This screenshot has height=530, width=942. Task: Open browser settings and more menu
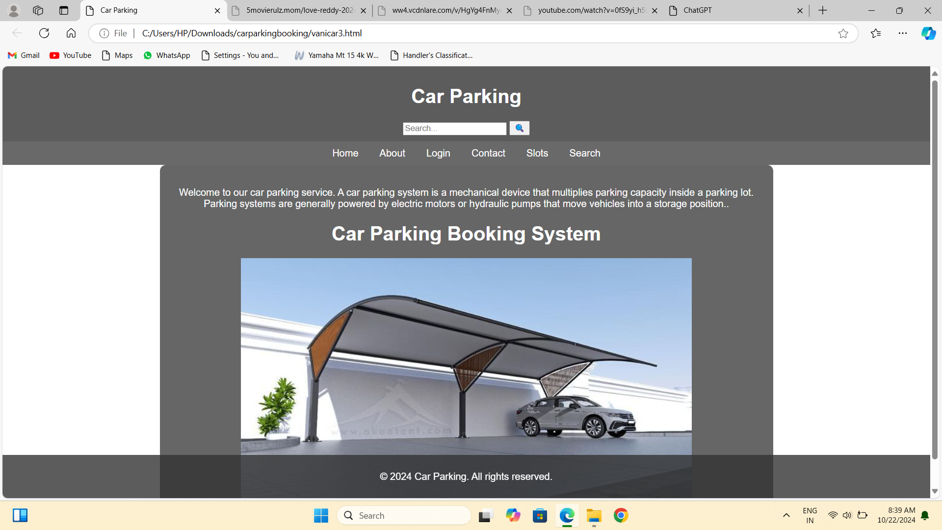coord(903,33)
